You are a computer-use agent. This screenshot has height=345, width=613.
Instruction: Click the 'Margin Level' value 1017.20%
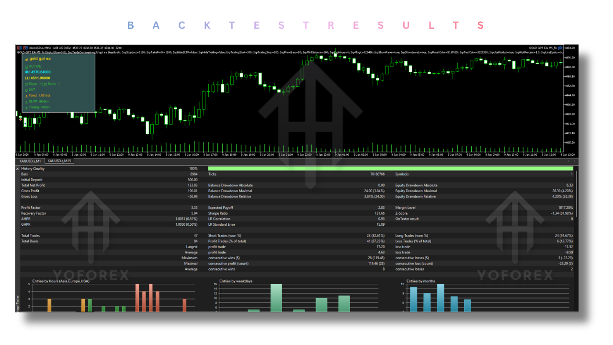click(565, 208)
